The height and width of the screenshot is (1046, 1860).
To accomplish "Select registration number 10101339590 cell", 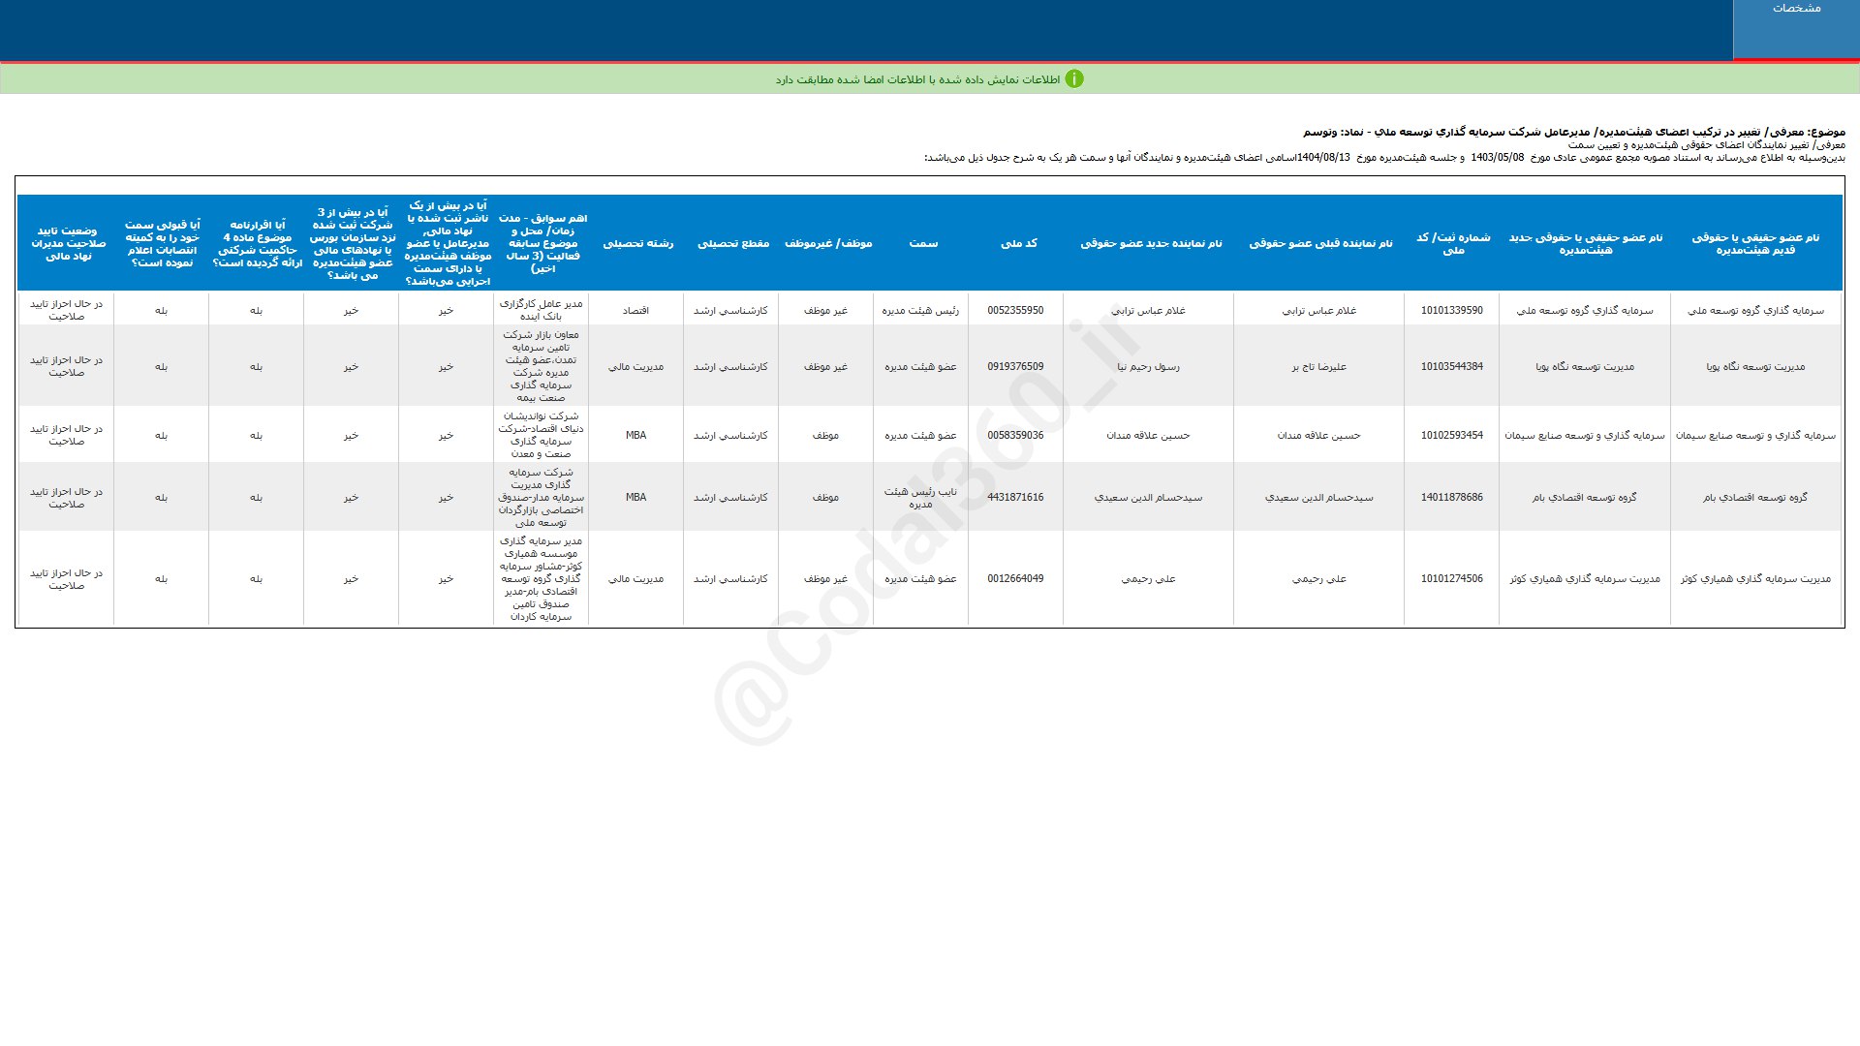I will tap(1451, 311).
